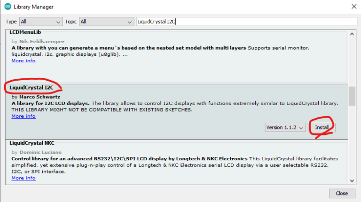
Task: Open More info link under LCDMenuLib
Action: point(24,61)
